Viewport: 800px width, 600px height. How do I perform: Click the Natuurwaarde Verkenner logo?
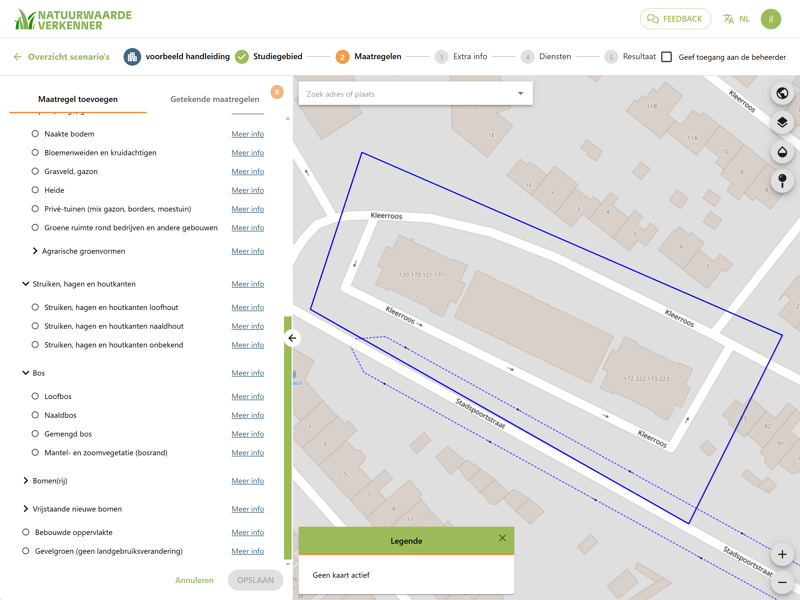73,19
